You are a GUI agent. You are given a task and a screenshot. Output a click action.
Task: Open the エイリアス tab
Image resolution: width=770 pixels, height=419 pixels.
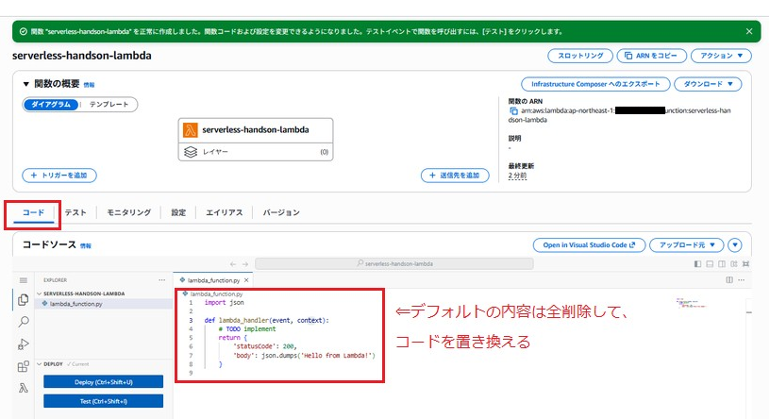coord(224,212)
